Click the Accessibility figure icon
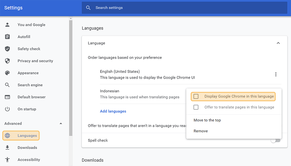The image size is (291, 166). tap(7, 160)
